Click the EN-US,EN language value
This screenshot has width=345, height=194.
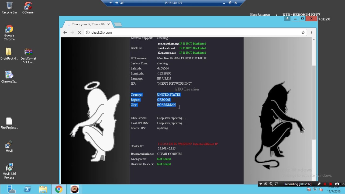click(164, 78)
